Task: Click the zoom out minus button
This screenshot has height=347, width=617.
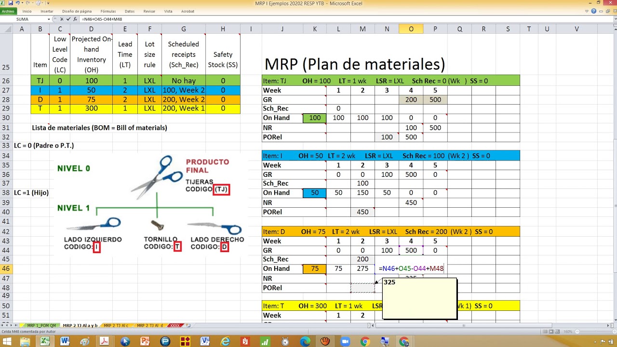Action: click(577, 332)
